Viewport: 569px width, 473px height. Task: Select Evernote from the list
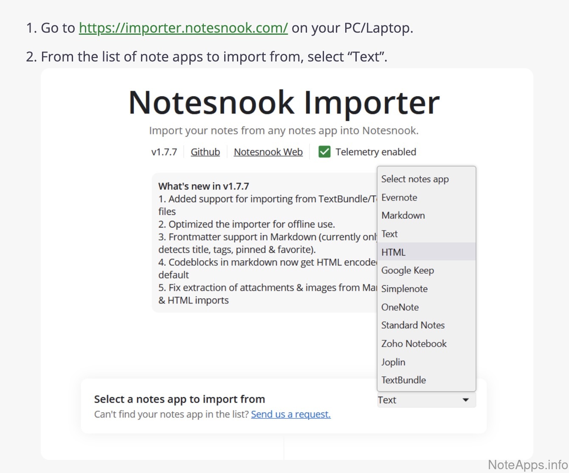tap(399, 198)
